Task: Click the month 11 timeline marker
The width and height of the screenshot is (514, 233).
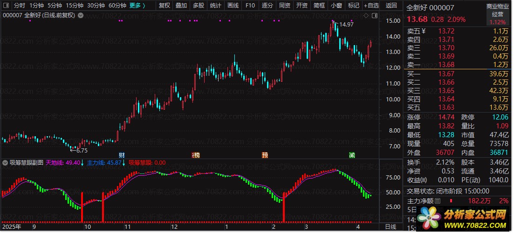Action: [x=127, y=227]
